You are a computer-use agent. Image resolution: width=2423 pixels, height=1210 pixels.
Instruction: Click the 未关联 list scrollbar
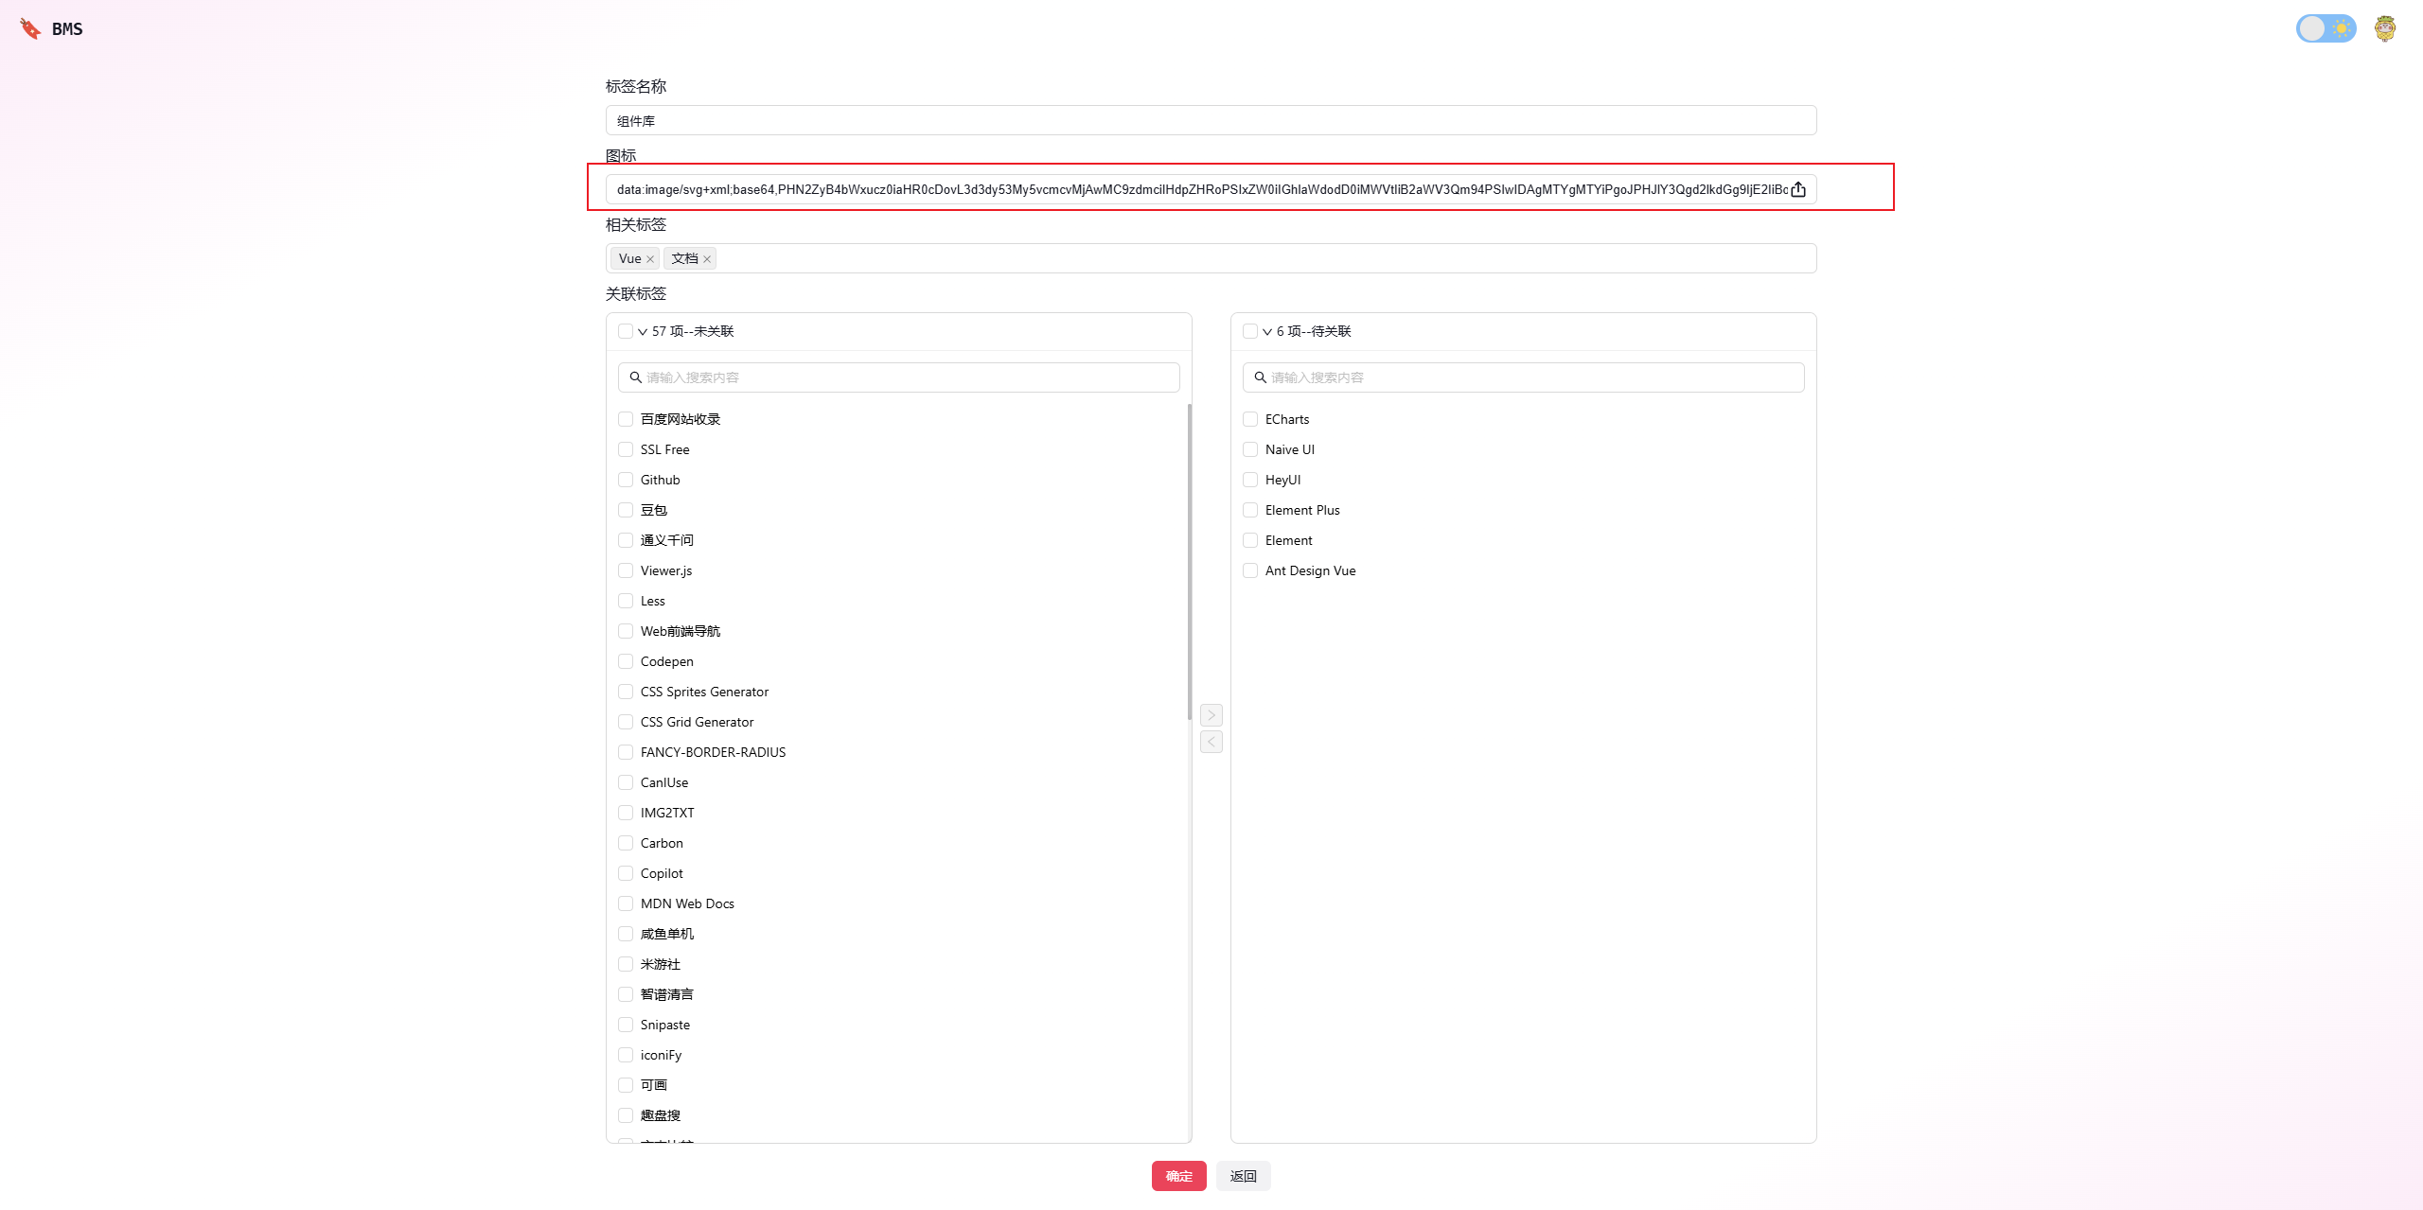point(1189,563)
